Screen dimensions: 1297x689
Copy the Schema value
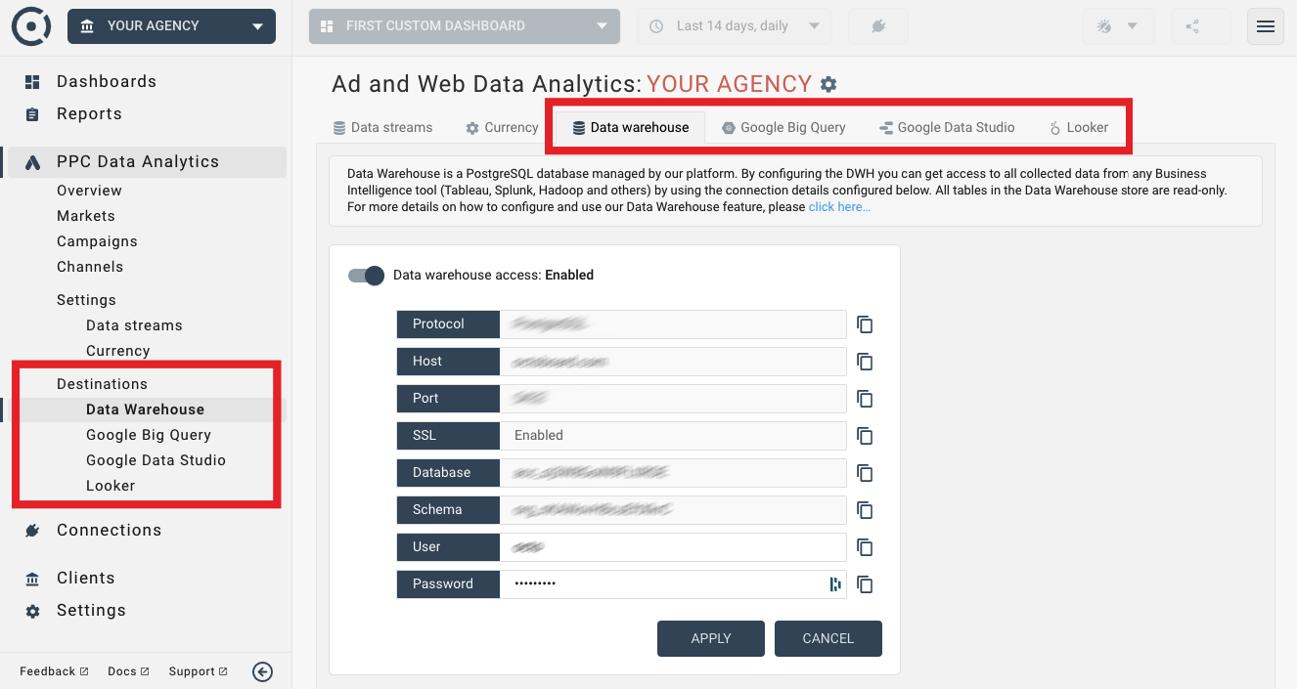click(865, 510)
